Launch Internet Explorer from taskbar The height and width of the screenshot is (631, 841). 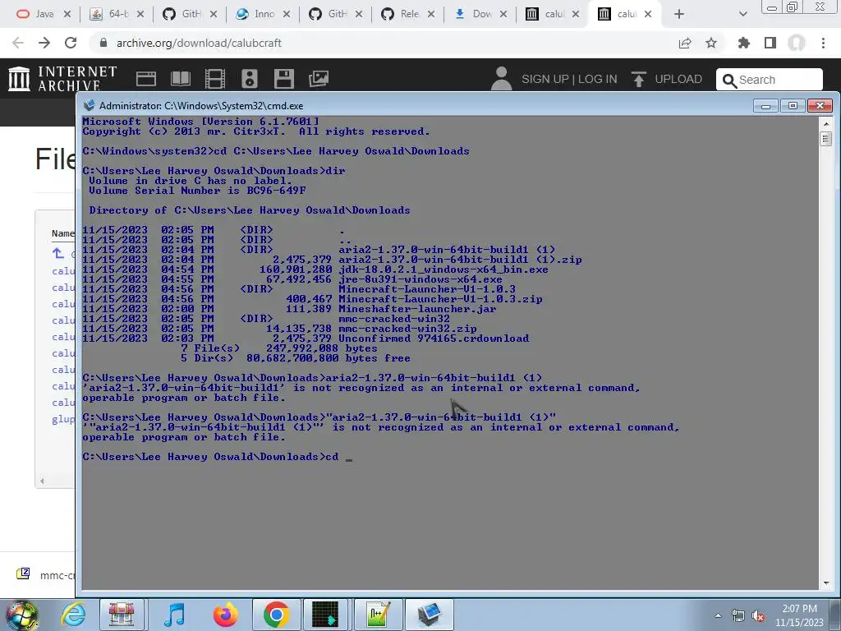click(73, 615)
